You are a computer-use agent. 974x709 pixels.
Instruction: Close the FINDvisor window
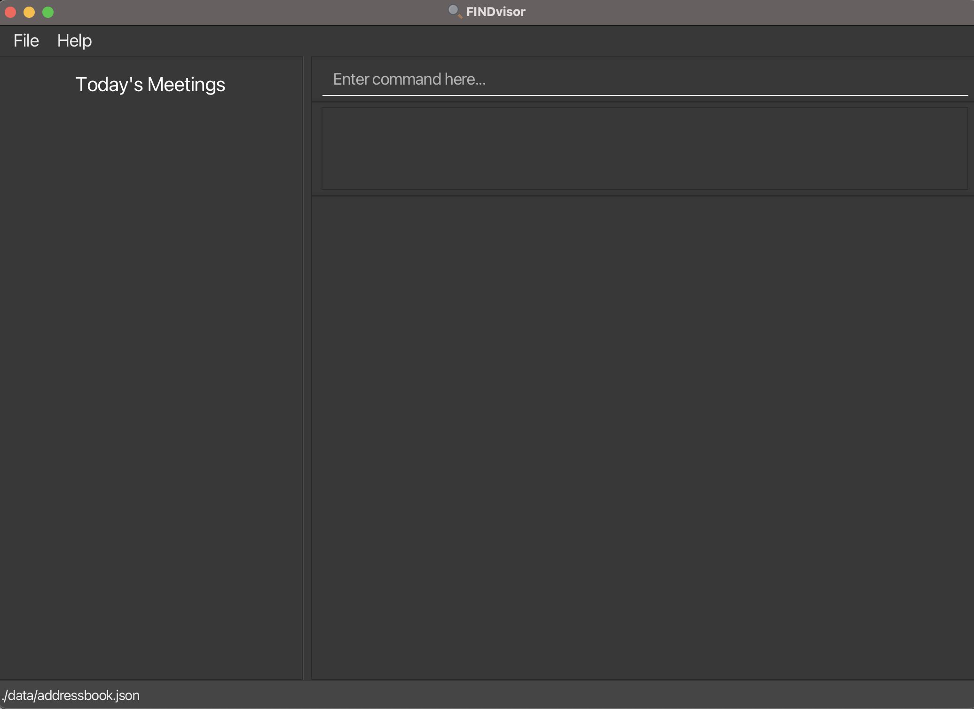coord(10,12)
